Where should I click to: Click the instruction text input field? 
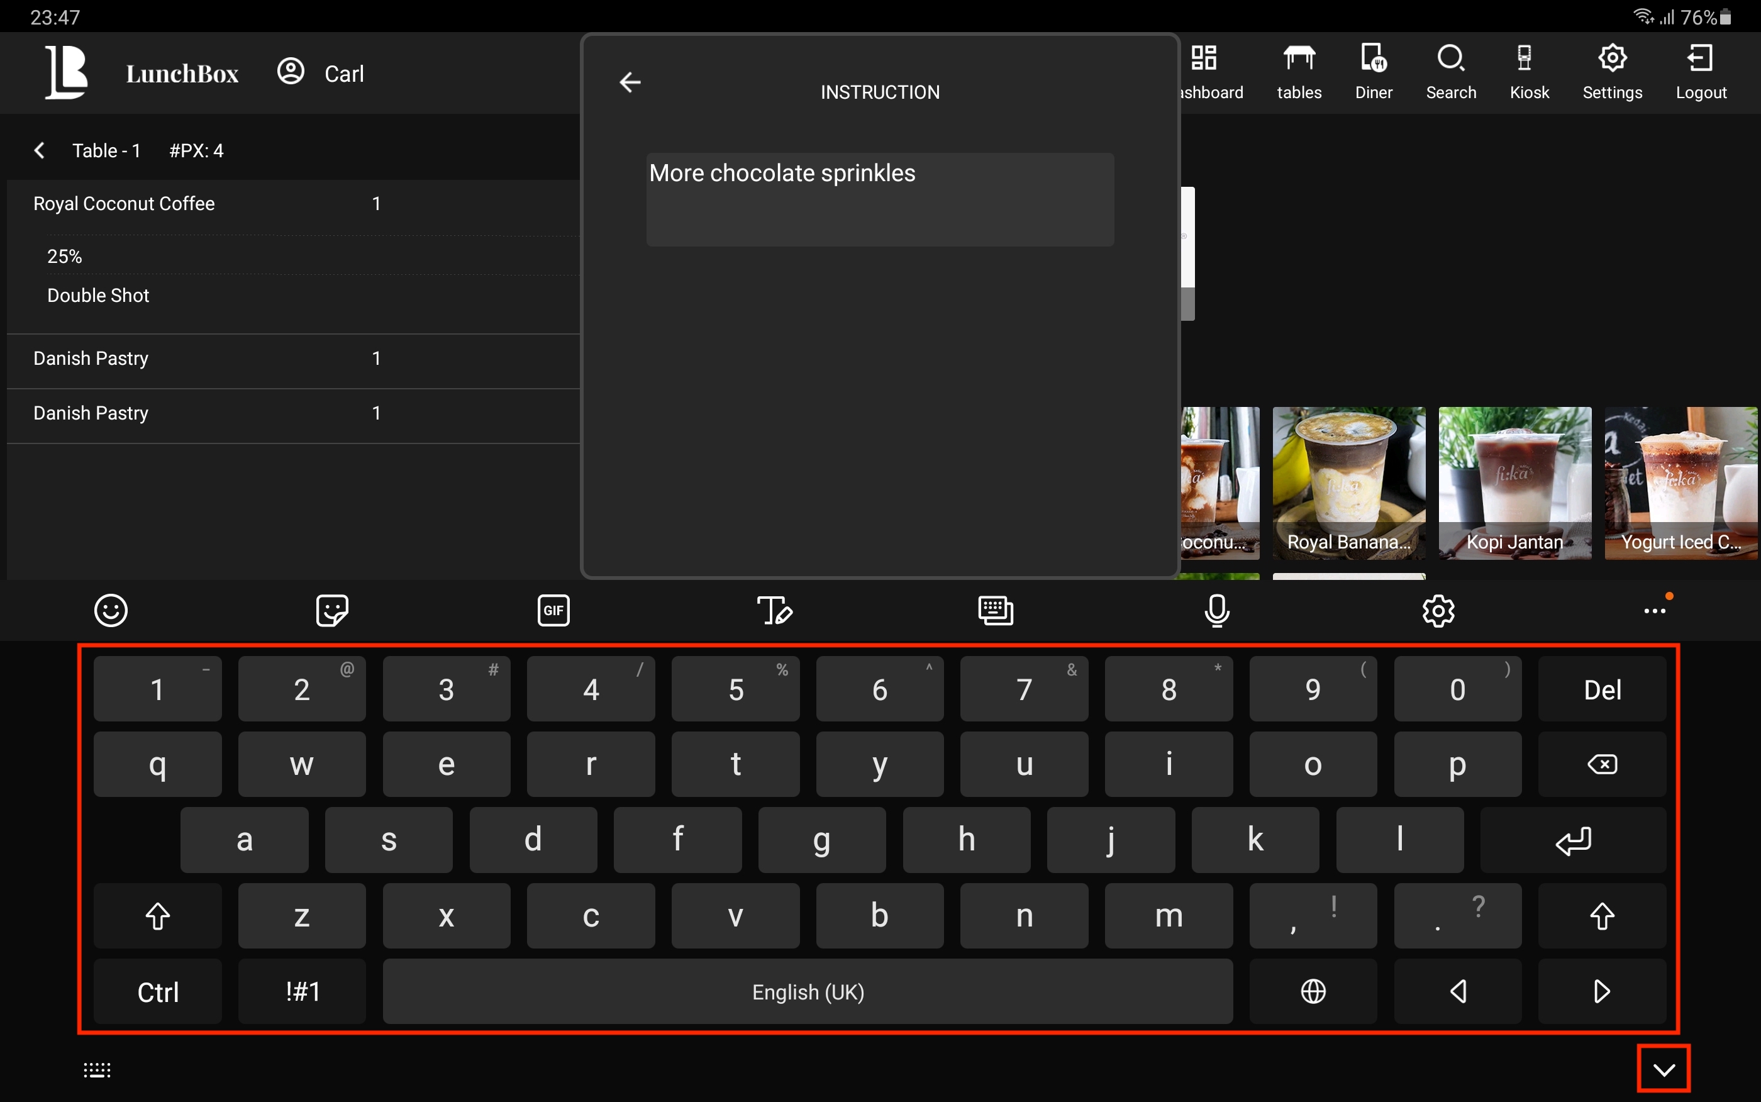tap(879, 199)
